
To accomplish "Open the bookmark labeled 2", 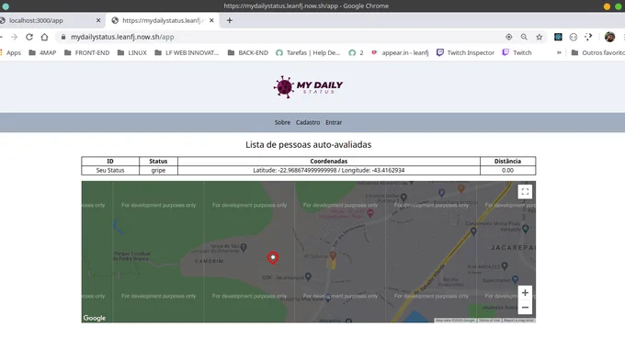I will click(x=356, y=52).
